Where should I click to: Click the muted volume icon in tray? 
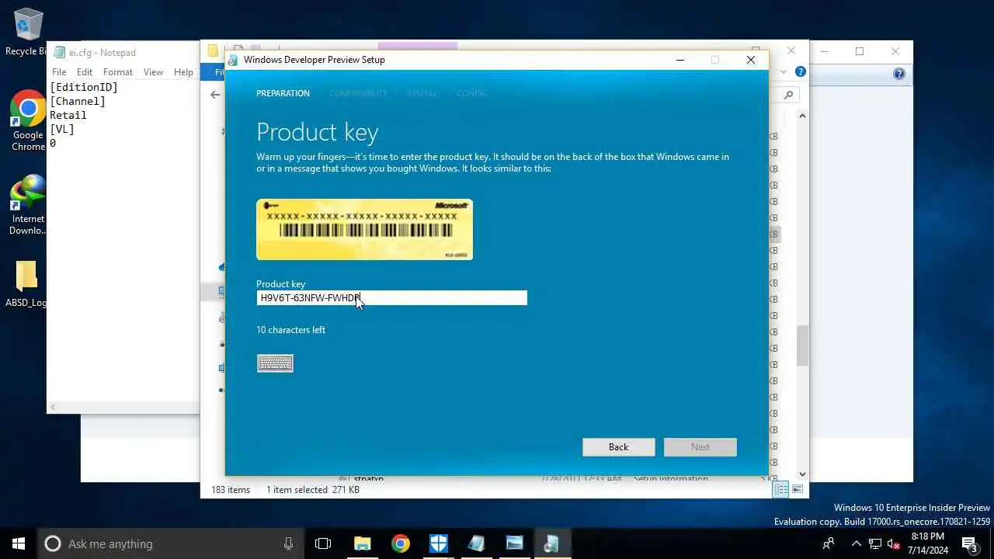pyautogui.click(x=893, y=543)
